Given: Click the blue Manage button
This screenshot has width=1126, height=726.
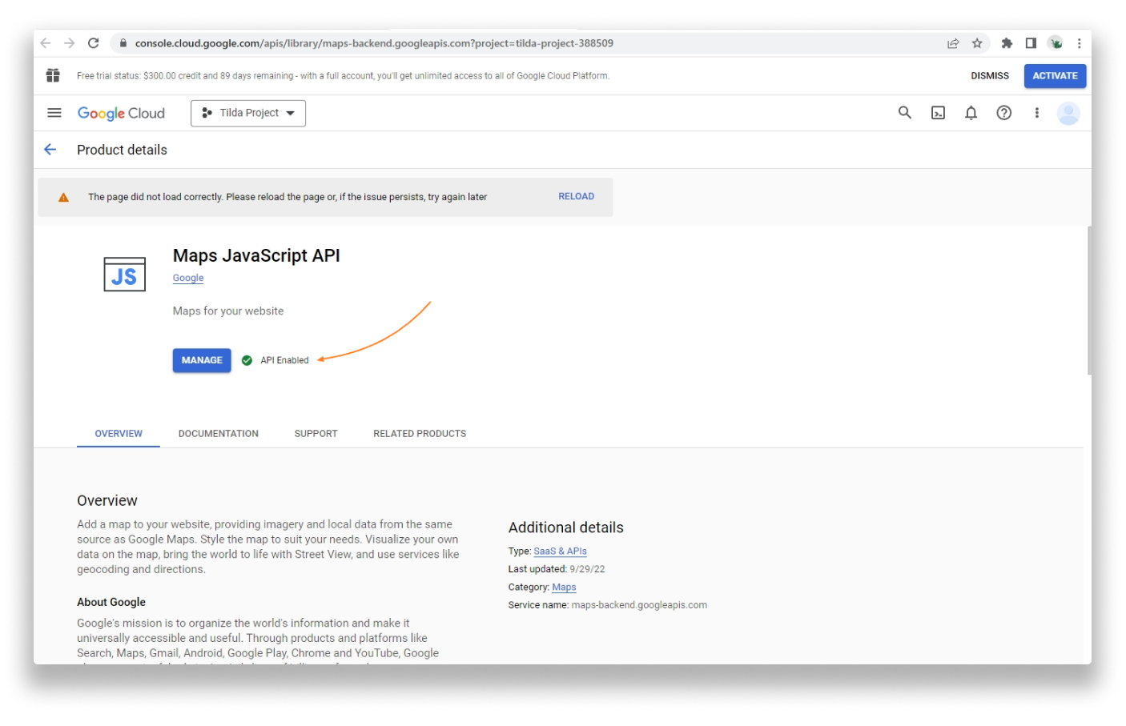Looking at the screenshot, I should click(x=202, y=360).
